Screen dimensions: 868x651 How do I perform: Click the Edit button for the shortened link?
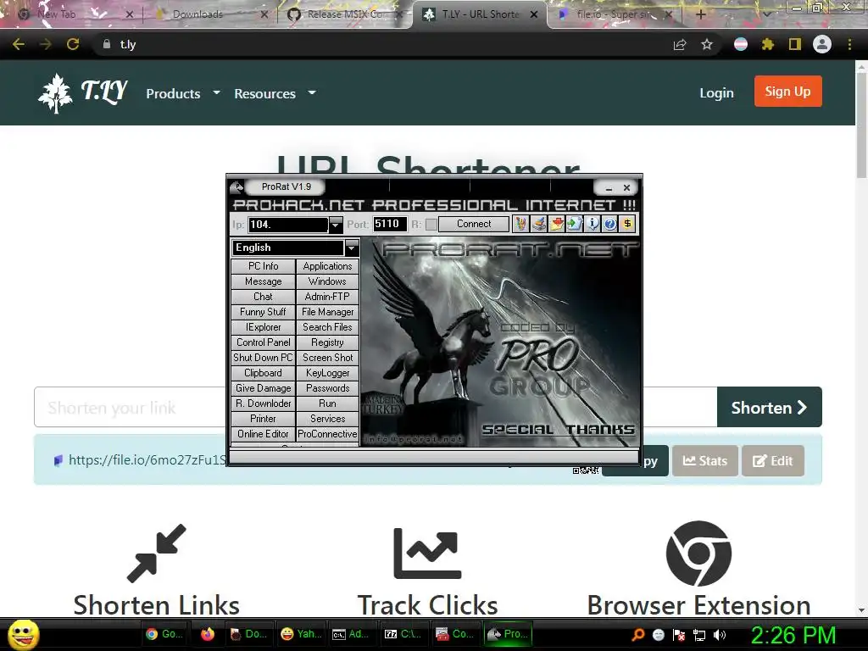[x=773, y=461]
